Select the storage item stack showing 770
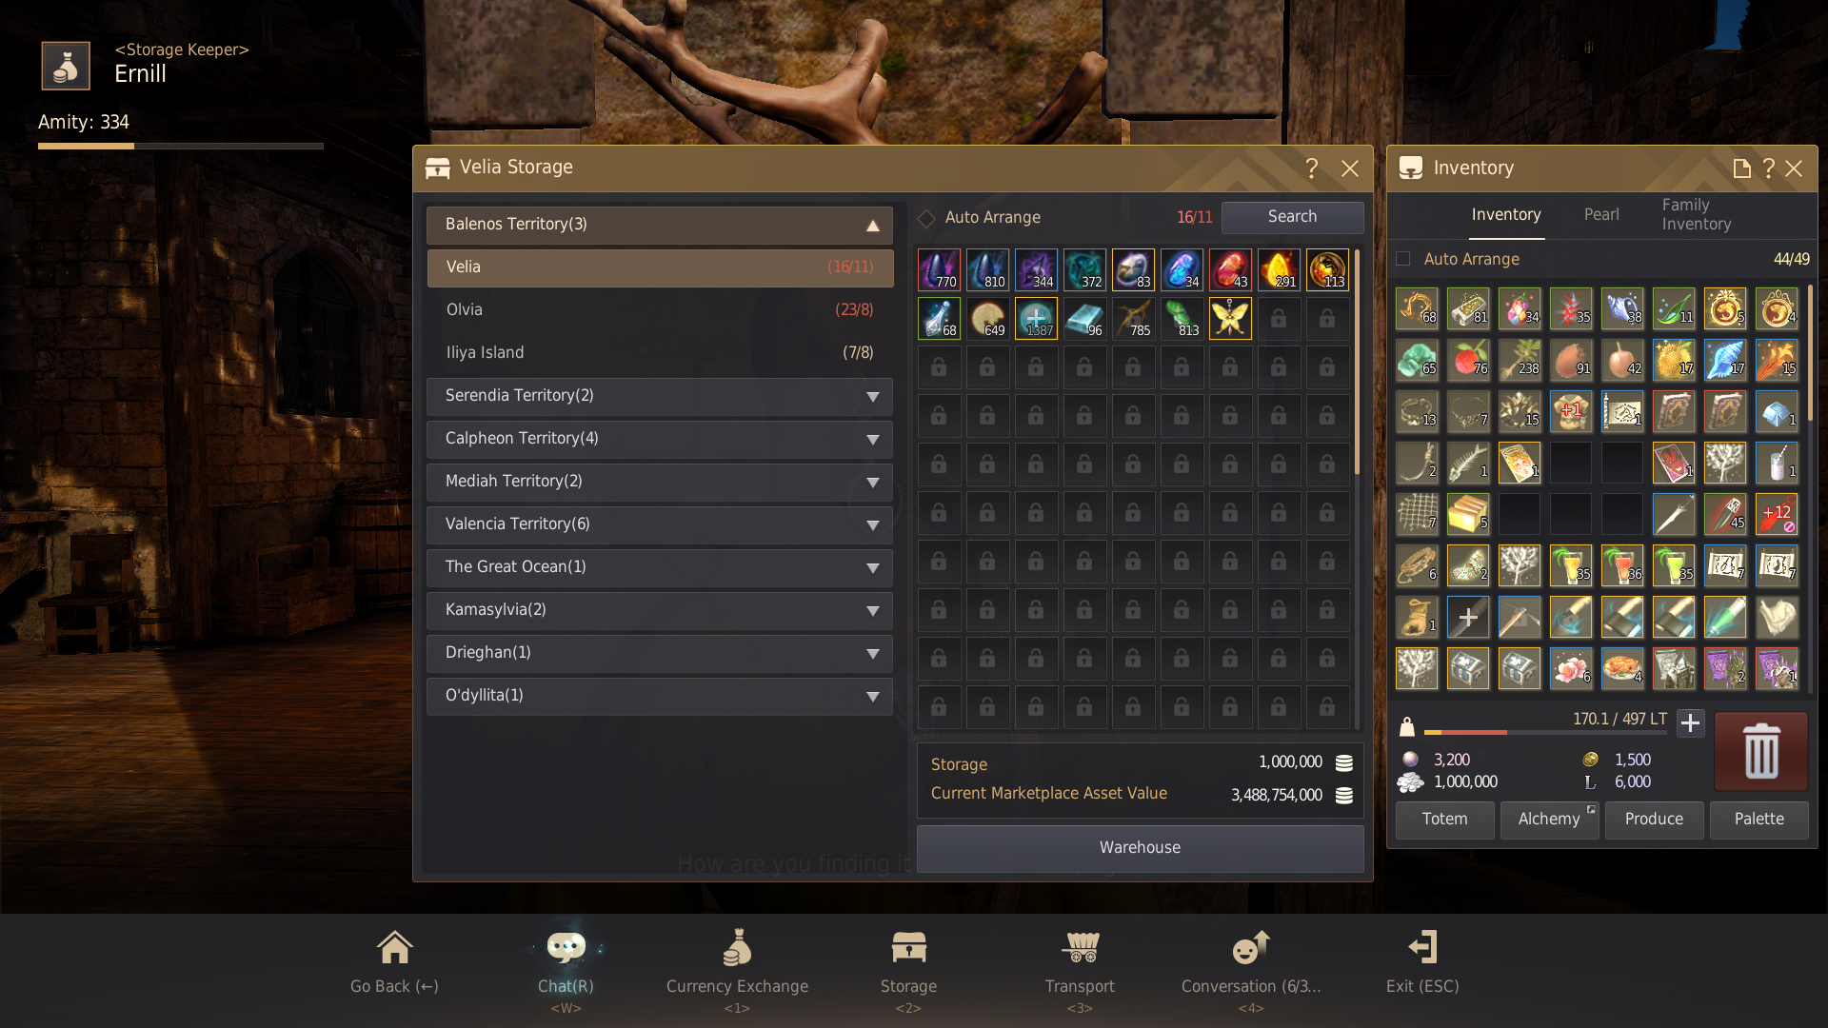1828x1028 pixels. [939, 270]
